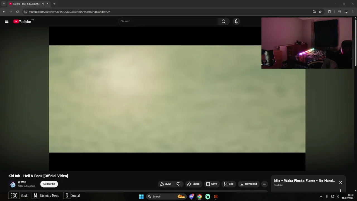Share the Hell & Back video
357x201 pixels.
193,184
